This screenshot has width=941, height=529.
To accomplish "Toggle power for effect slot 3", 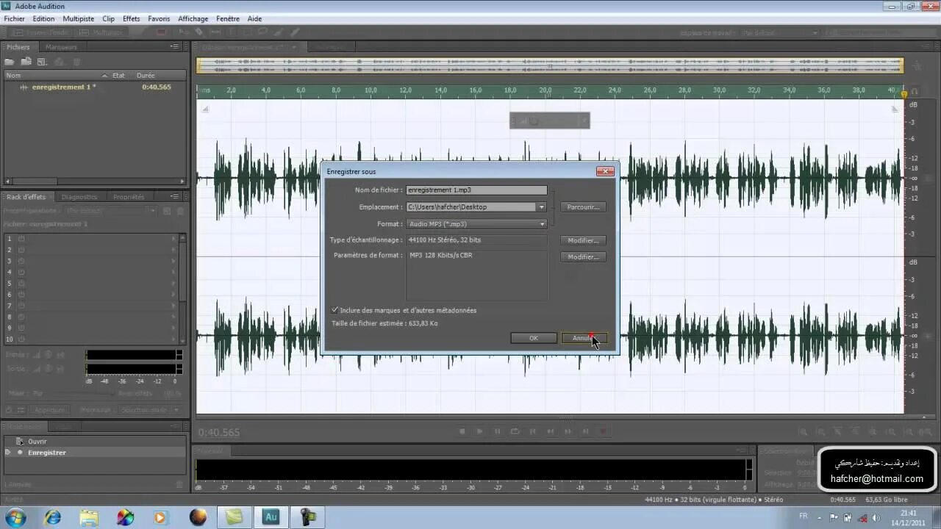I will [21, 261].
